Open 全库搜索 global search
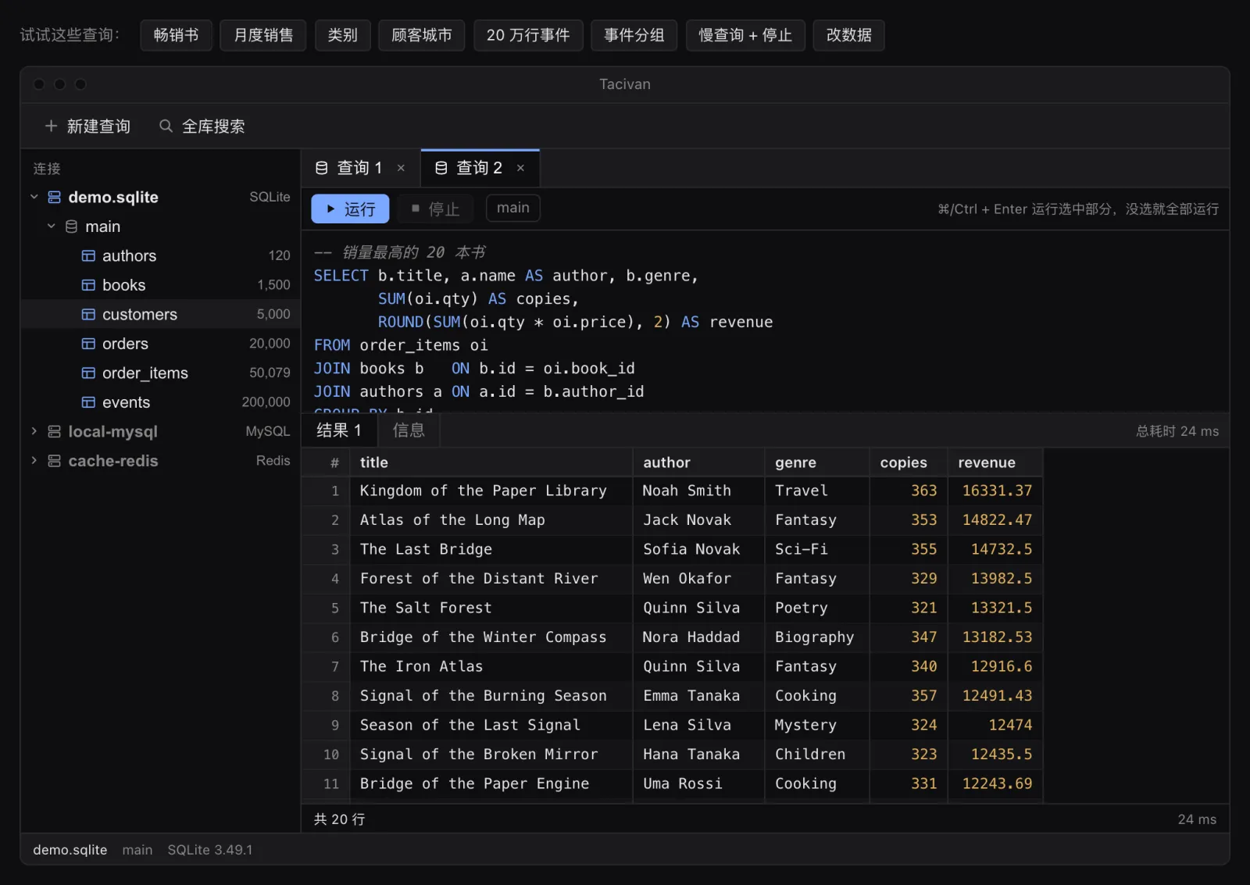 point(202,126)
